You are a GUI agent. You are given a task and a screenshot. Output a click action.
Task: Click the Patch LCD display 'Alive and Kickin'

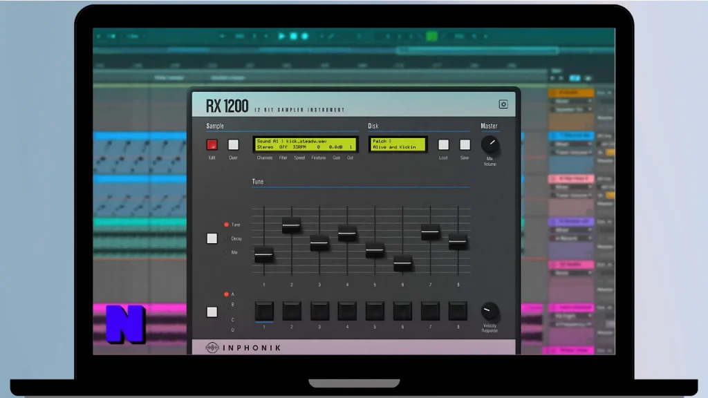pos(398,144)
